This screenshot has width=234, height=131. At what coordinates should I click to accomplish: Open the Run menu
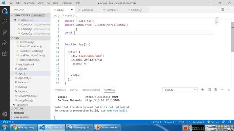click(x=56, y=3)
